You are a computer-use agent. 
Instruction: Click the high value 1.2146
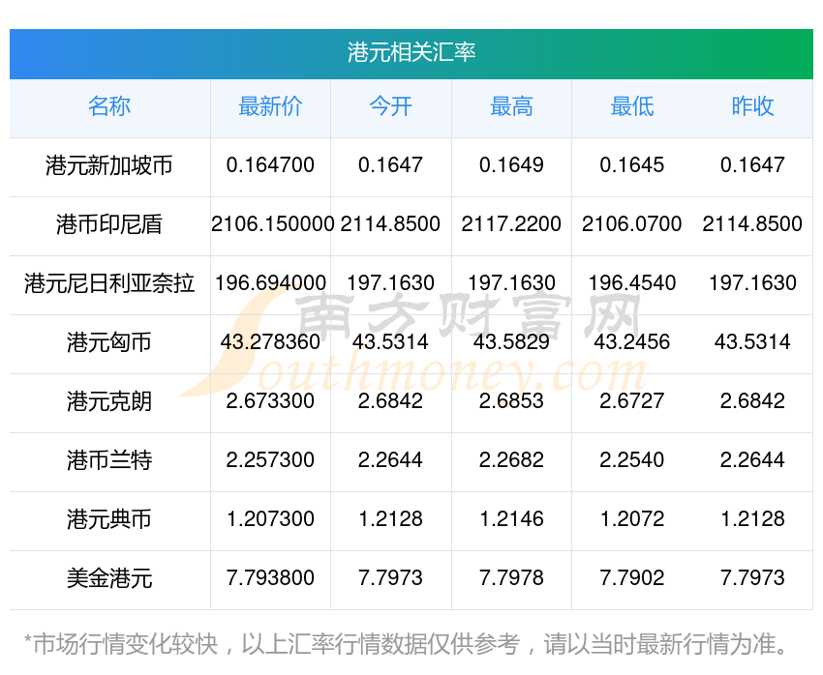point(511,519)
